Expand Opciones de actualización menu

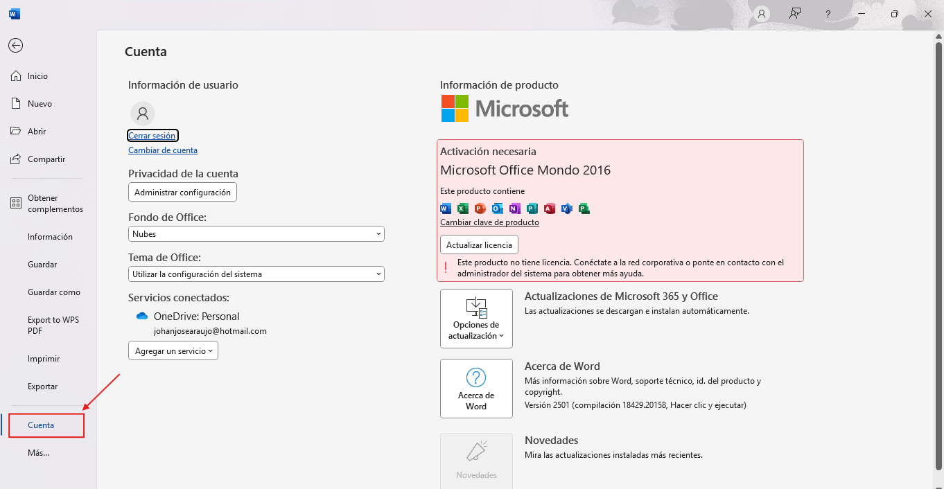point(476,319)
